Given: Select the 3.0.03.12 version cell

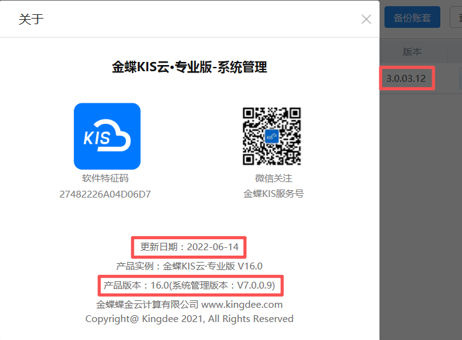Looking at the screenshot, I should [x=406, y=79].
